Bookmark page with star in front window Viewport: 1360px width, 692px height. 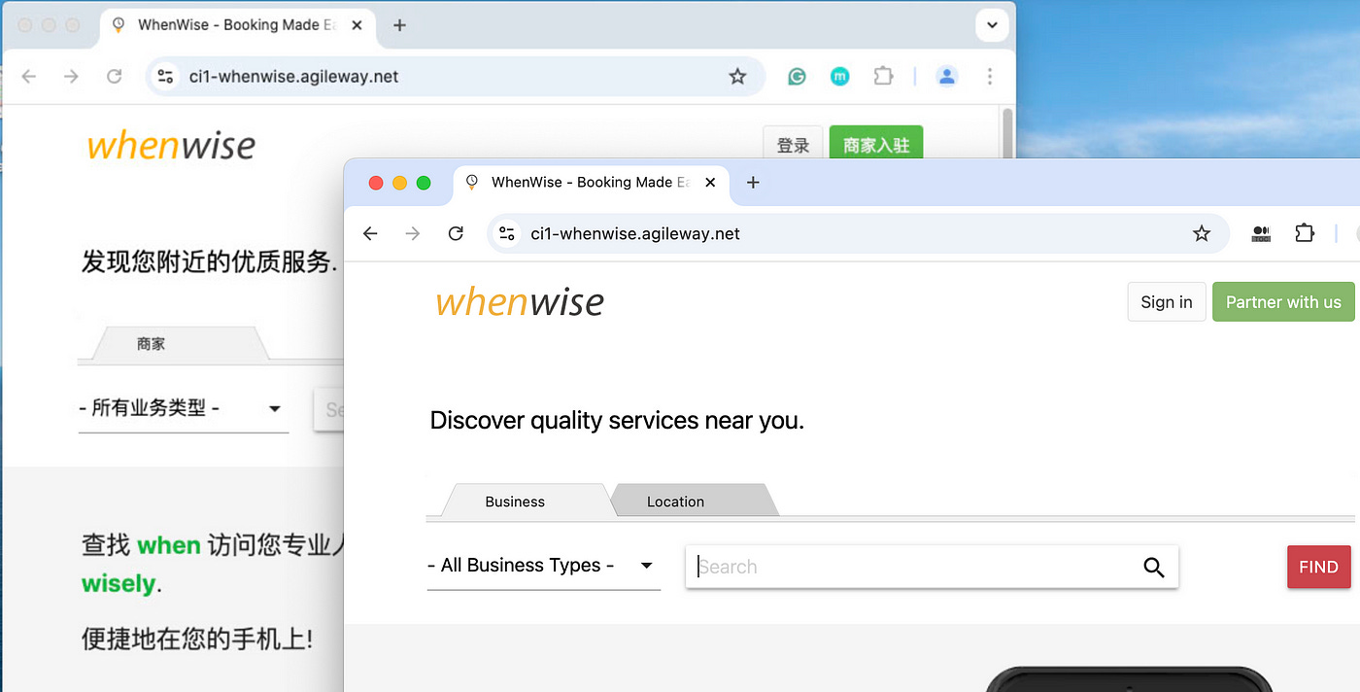point(1202,233)
